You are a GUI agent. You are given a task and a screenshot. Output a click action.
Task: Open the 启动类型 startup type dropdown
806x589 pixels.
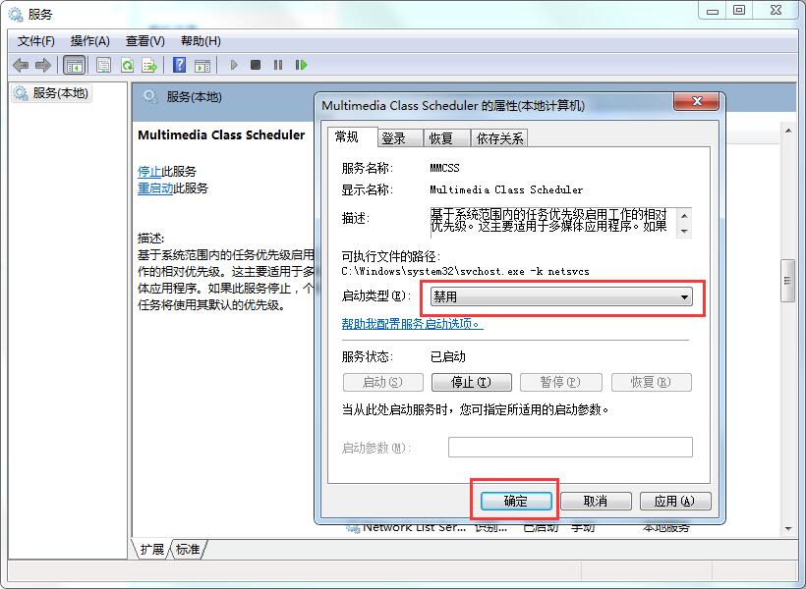(685, 296)
